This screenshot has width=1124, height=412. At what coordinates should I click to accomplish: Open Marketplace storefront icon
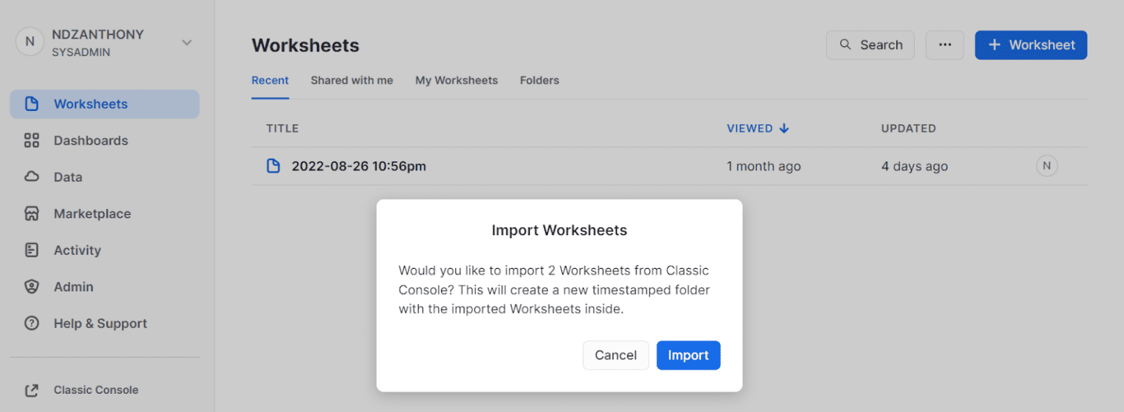(31, 213)
